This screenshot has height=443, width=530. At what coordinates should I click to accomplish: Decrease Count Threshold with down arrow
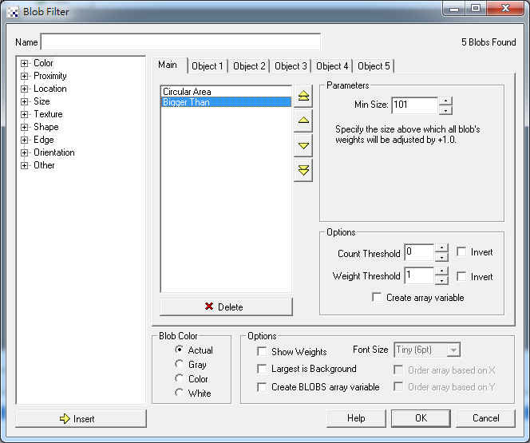(x=441, y=258)
